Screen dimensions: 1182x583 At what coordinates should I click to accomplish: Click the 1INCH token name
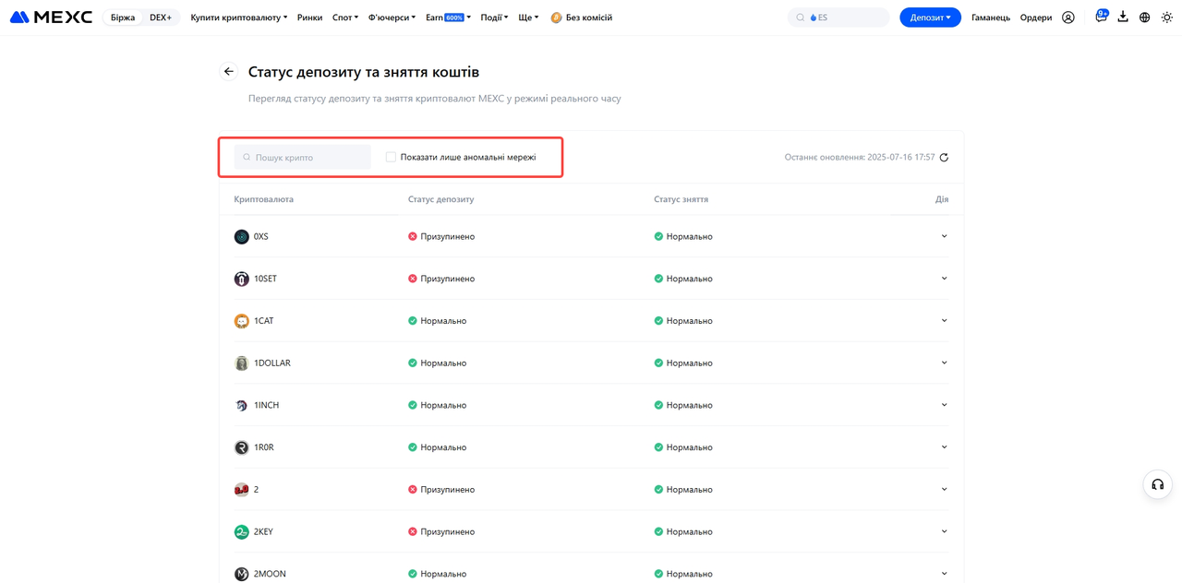266,406
